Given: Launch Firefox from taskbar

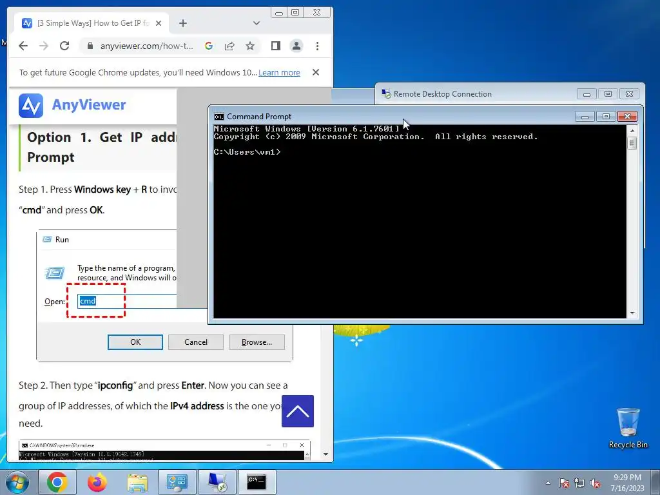Looking at the screenshot, I should [97, 482].
